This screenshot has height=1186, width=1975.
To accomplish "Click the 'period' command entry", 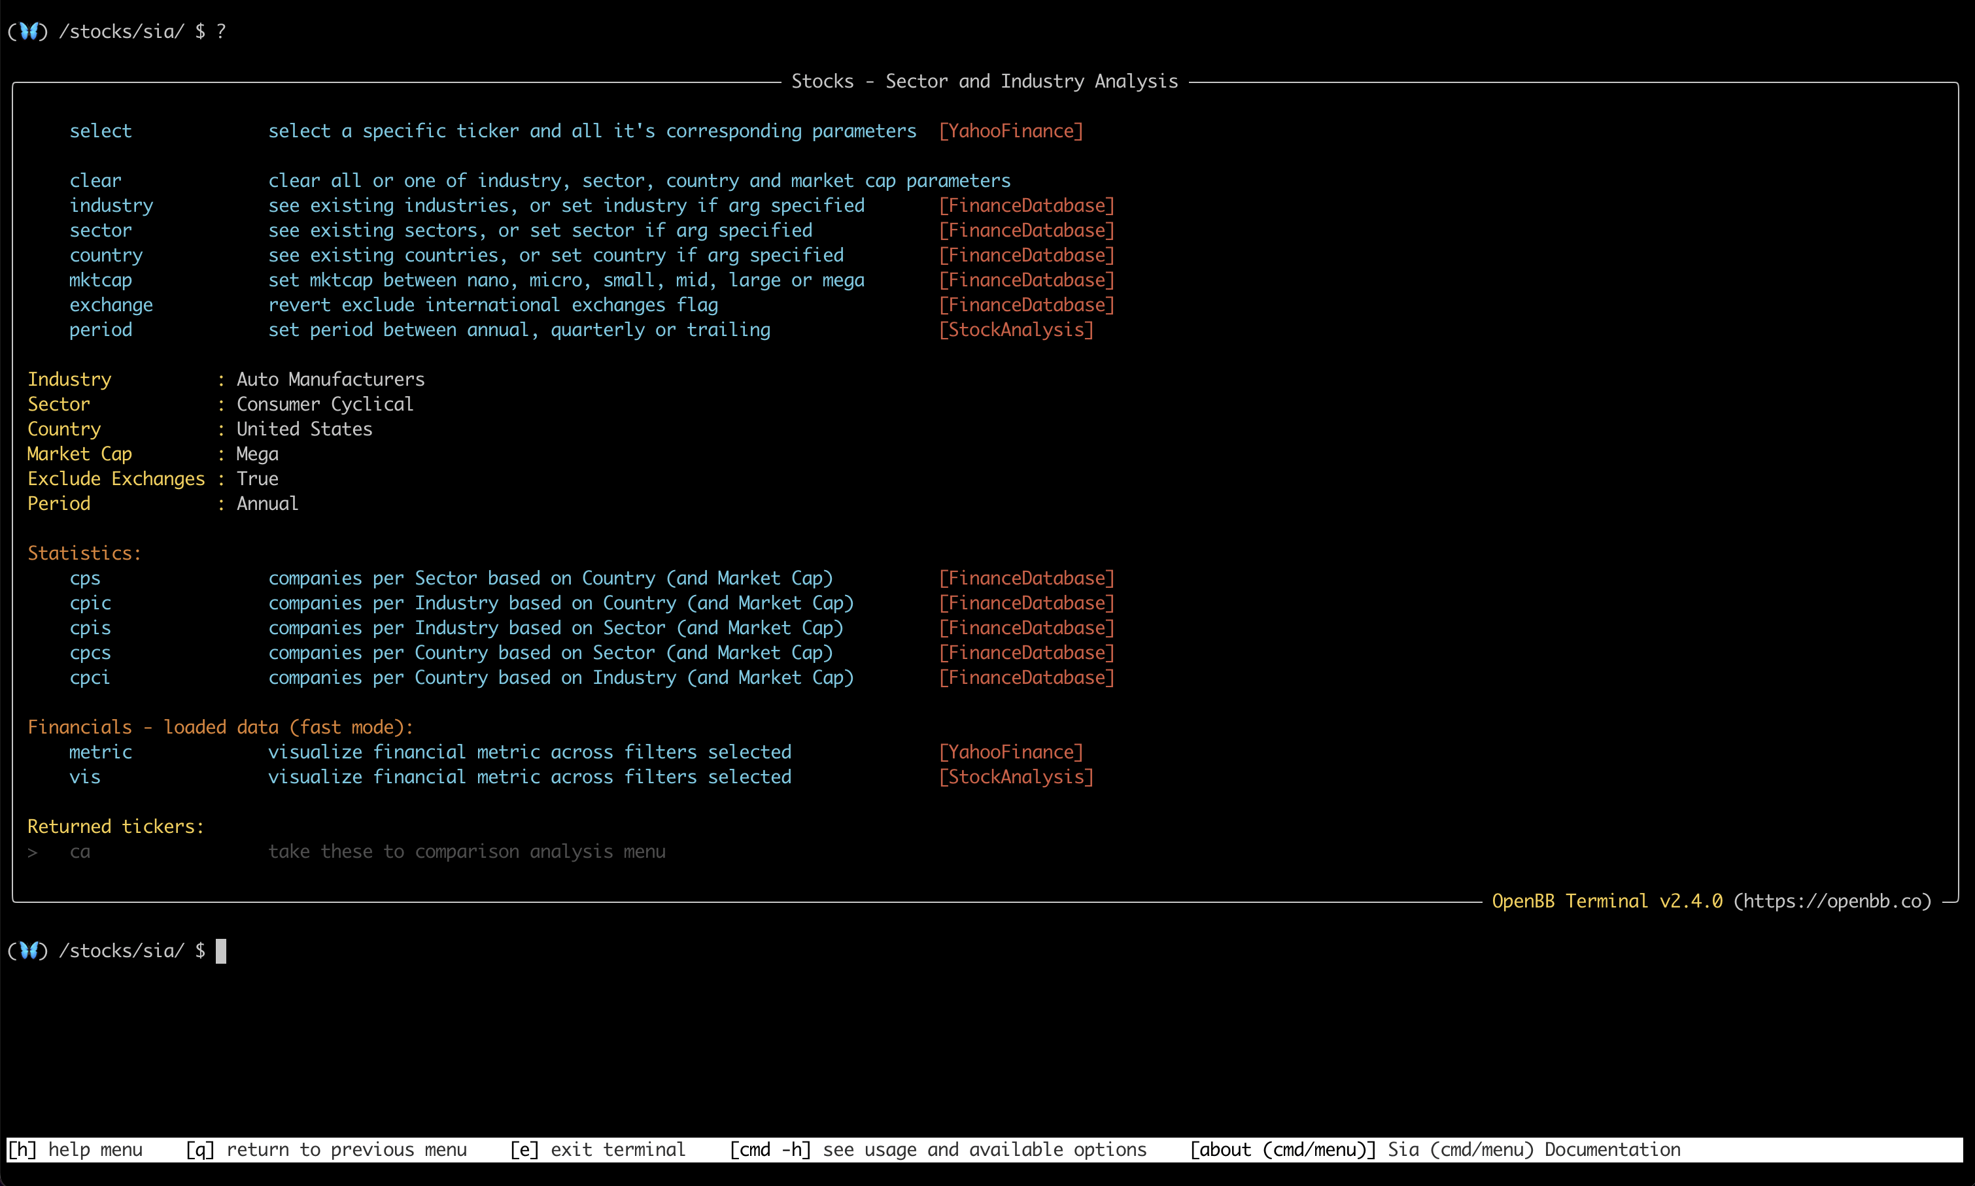I will tap(101, 330).
